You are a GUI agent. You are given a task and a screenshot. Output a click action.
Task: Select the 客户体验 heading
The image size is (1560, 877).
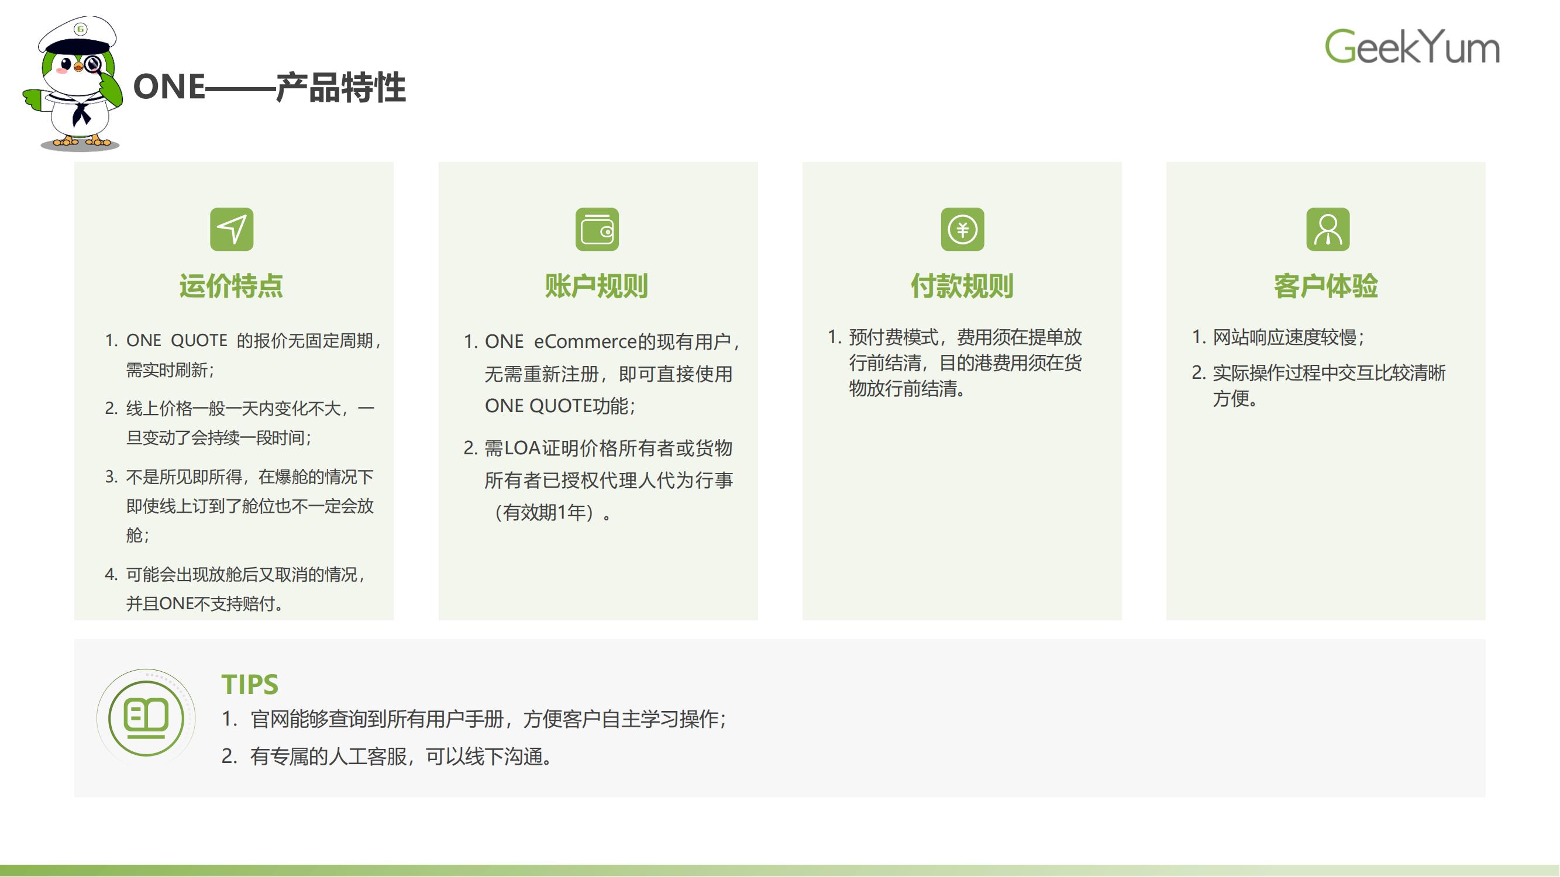pos(1326,286)
